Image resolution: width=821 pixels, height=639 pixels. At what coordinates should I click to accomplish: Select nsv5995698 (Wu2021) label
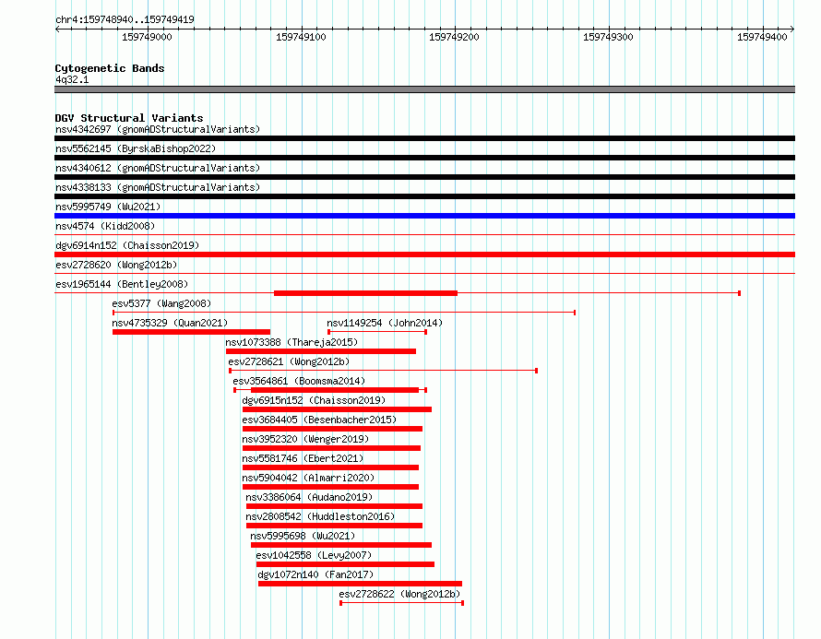pos(303,536)
